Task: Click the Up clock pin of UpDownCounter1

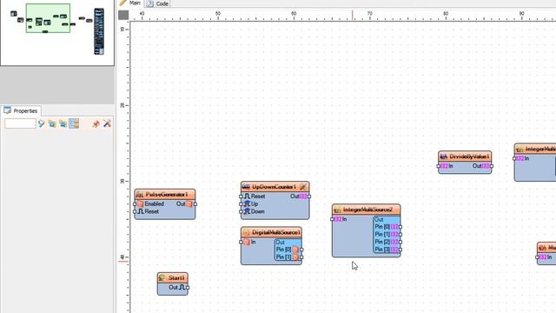Action: pos(242,204)
